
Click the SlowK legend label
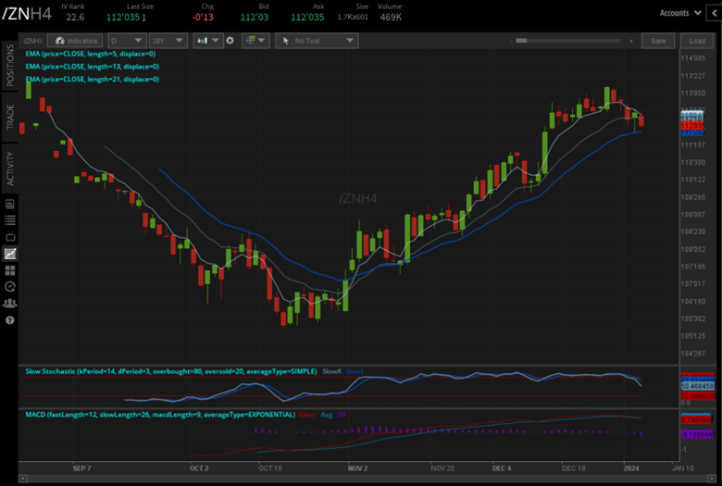coord(332,371)
